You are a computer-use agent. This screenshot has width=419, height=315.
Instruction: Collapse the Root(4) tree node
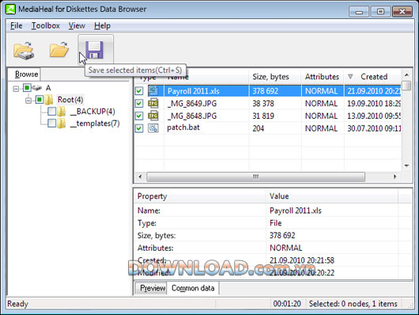(x=28, y=101)
